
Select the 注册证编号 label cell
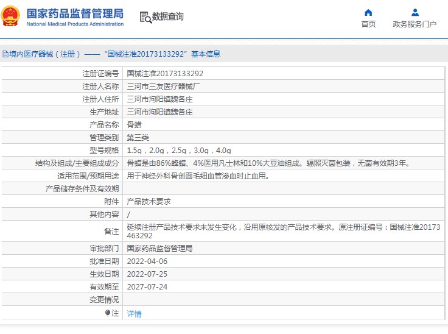[x=100, y=74]
